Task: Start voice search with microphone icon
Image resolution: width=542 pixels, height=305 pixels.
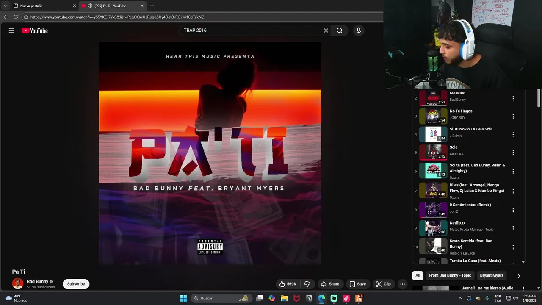Action: click(x=359, y=30)
